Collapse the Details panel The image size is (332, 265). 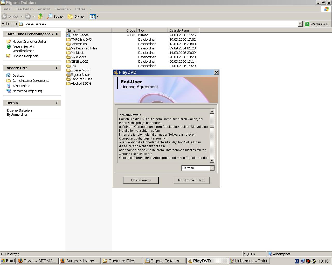(x=57, y=103)
